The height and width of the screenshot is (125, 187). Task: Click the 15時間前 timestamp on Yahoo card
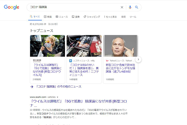110,79
